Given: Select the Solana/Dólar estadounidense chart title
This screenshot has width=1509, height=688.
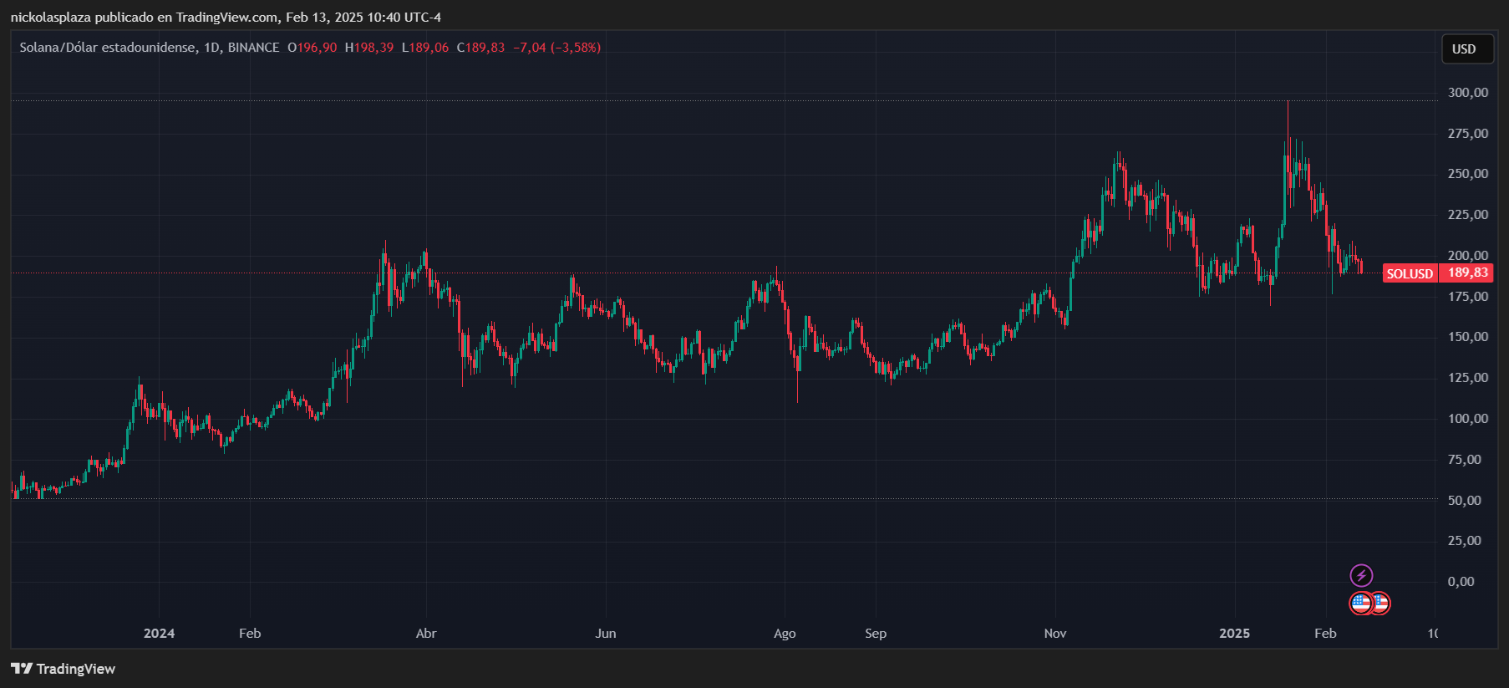Looking at the screenshot, I should coord(108,48).
